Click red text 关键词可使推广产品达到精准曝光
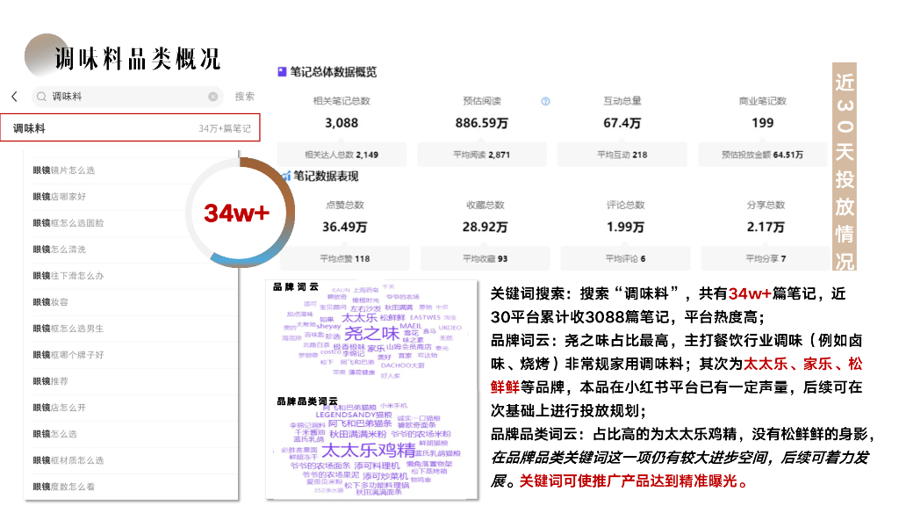 pos(634,481)
